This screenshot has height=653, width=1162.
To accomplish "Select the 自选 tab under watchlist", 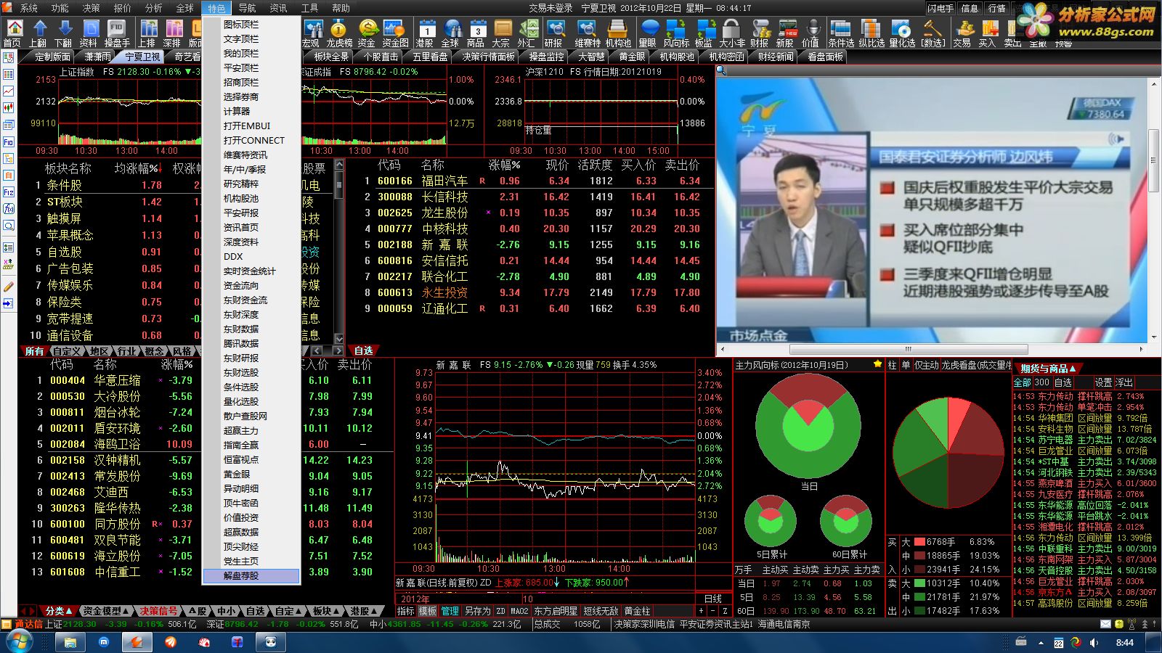I will tap(363, 350).
